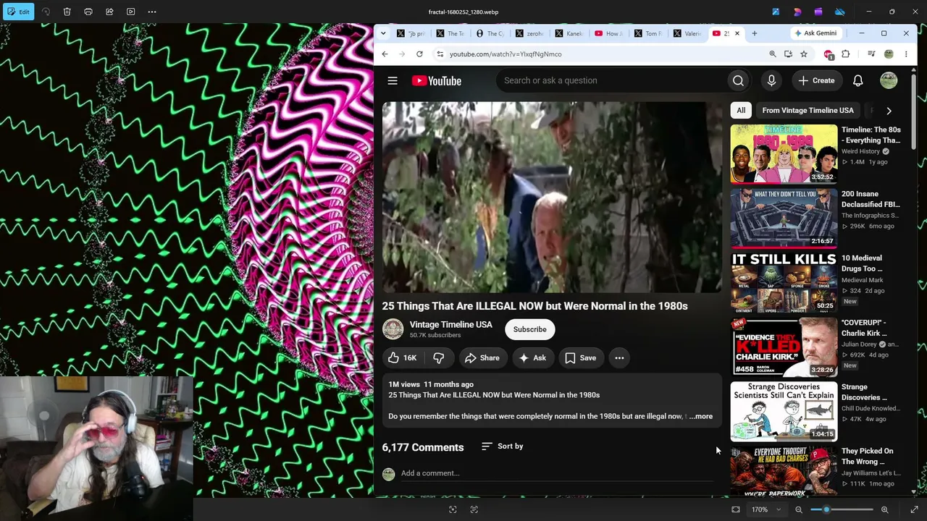The height and width of the screenshot is (521, 927).
Task: Click the Ask button under video
Action: [532, 358]
